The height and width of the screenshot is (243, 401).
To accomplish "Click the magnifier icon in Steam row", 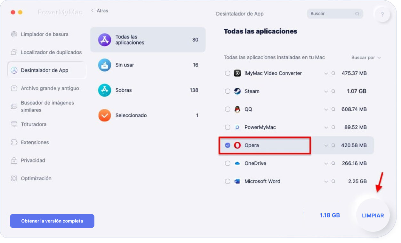I will coord(333,91).
